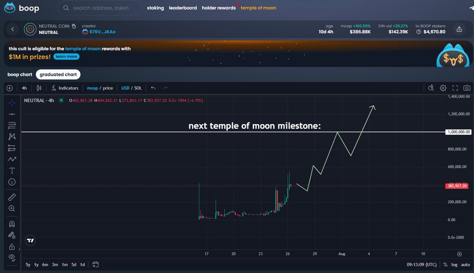The height and width of the screenshot is (273, 474).
Task: Select the ruler measure tool
Action: (12, 197)
